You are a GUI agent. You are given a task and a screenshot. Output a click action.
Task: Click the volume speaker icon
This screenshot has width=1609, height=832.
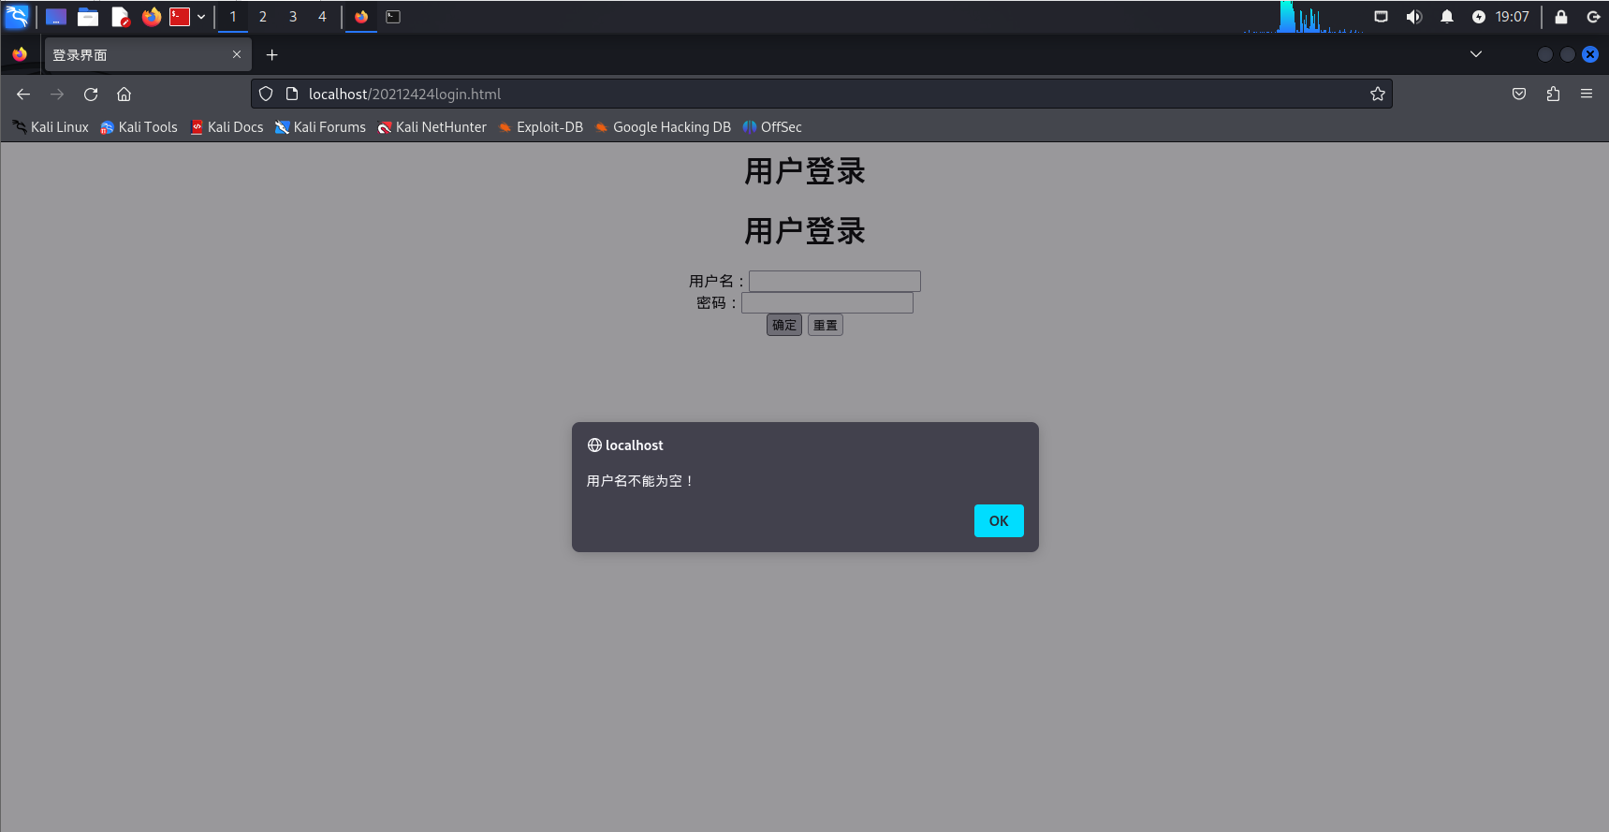(1413, 17)
